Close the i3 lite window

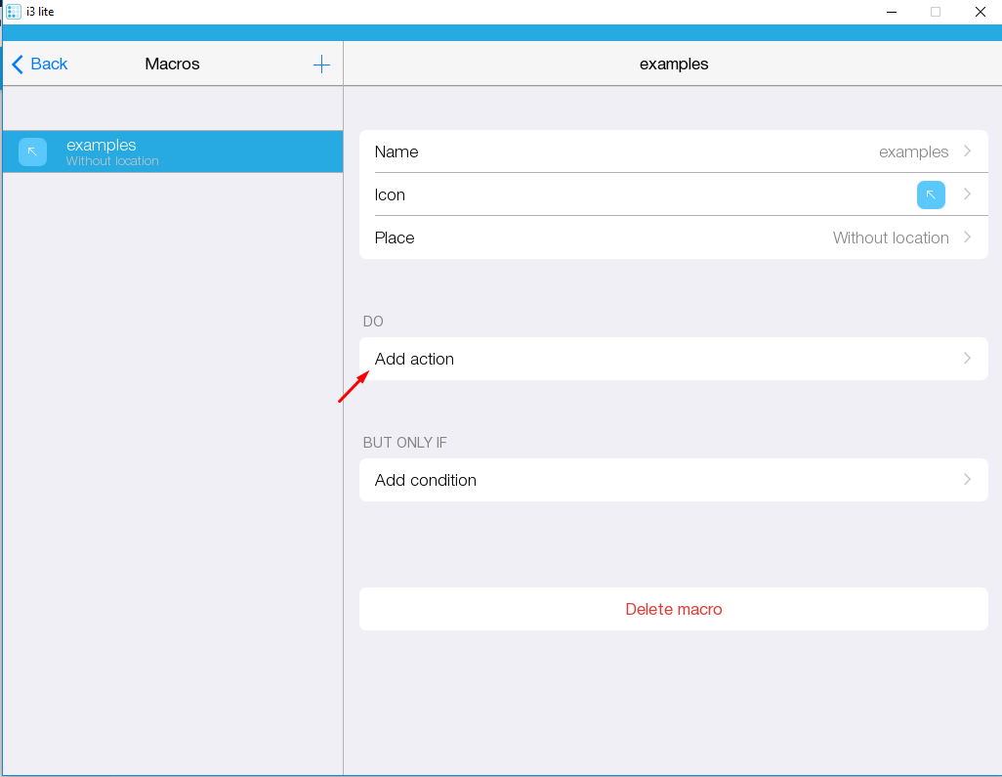click(x=980, y=12)
